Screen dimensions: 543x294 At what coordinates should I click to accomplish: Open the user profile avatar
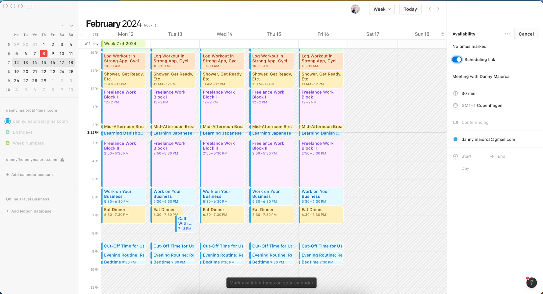tap(355, 9)
